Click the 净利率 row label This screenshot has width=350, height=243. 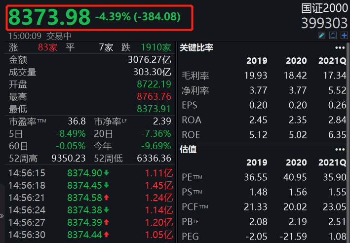coord(195,90)
